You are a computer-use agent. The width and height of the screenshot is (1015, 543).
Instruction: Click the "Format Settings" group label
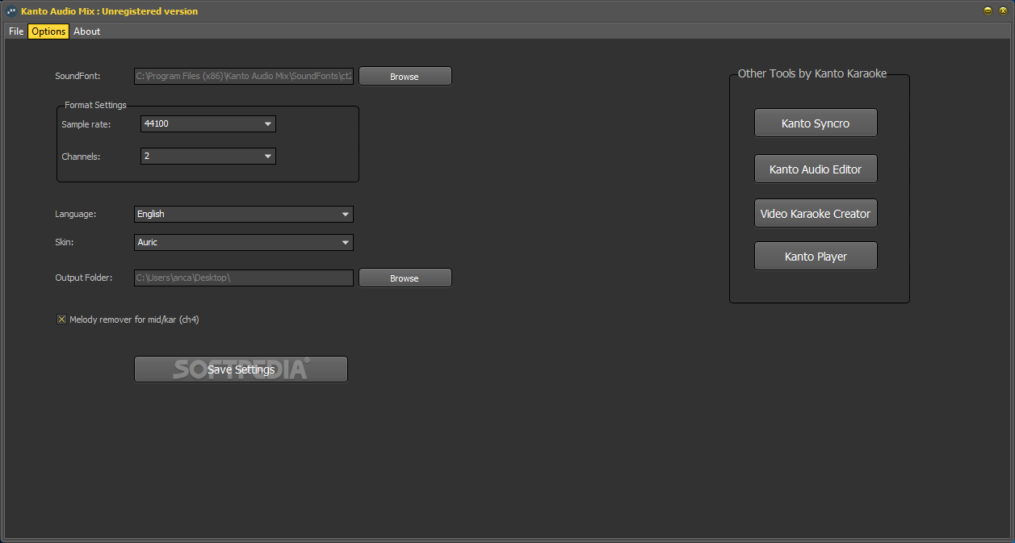95,105
